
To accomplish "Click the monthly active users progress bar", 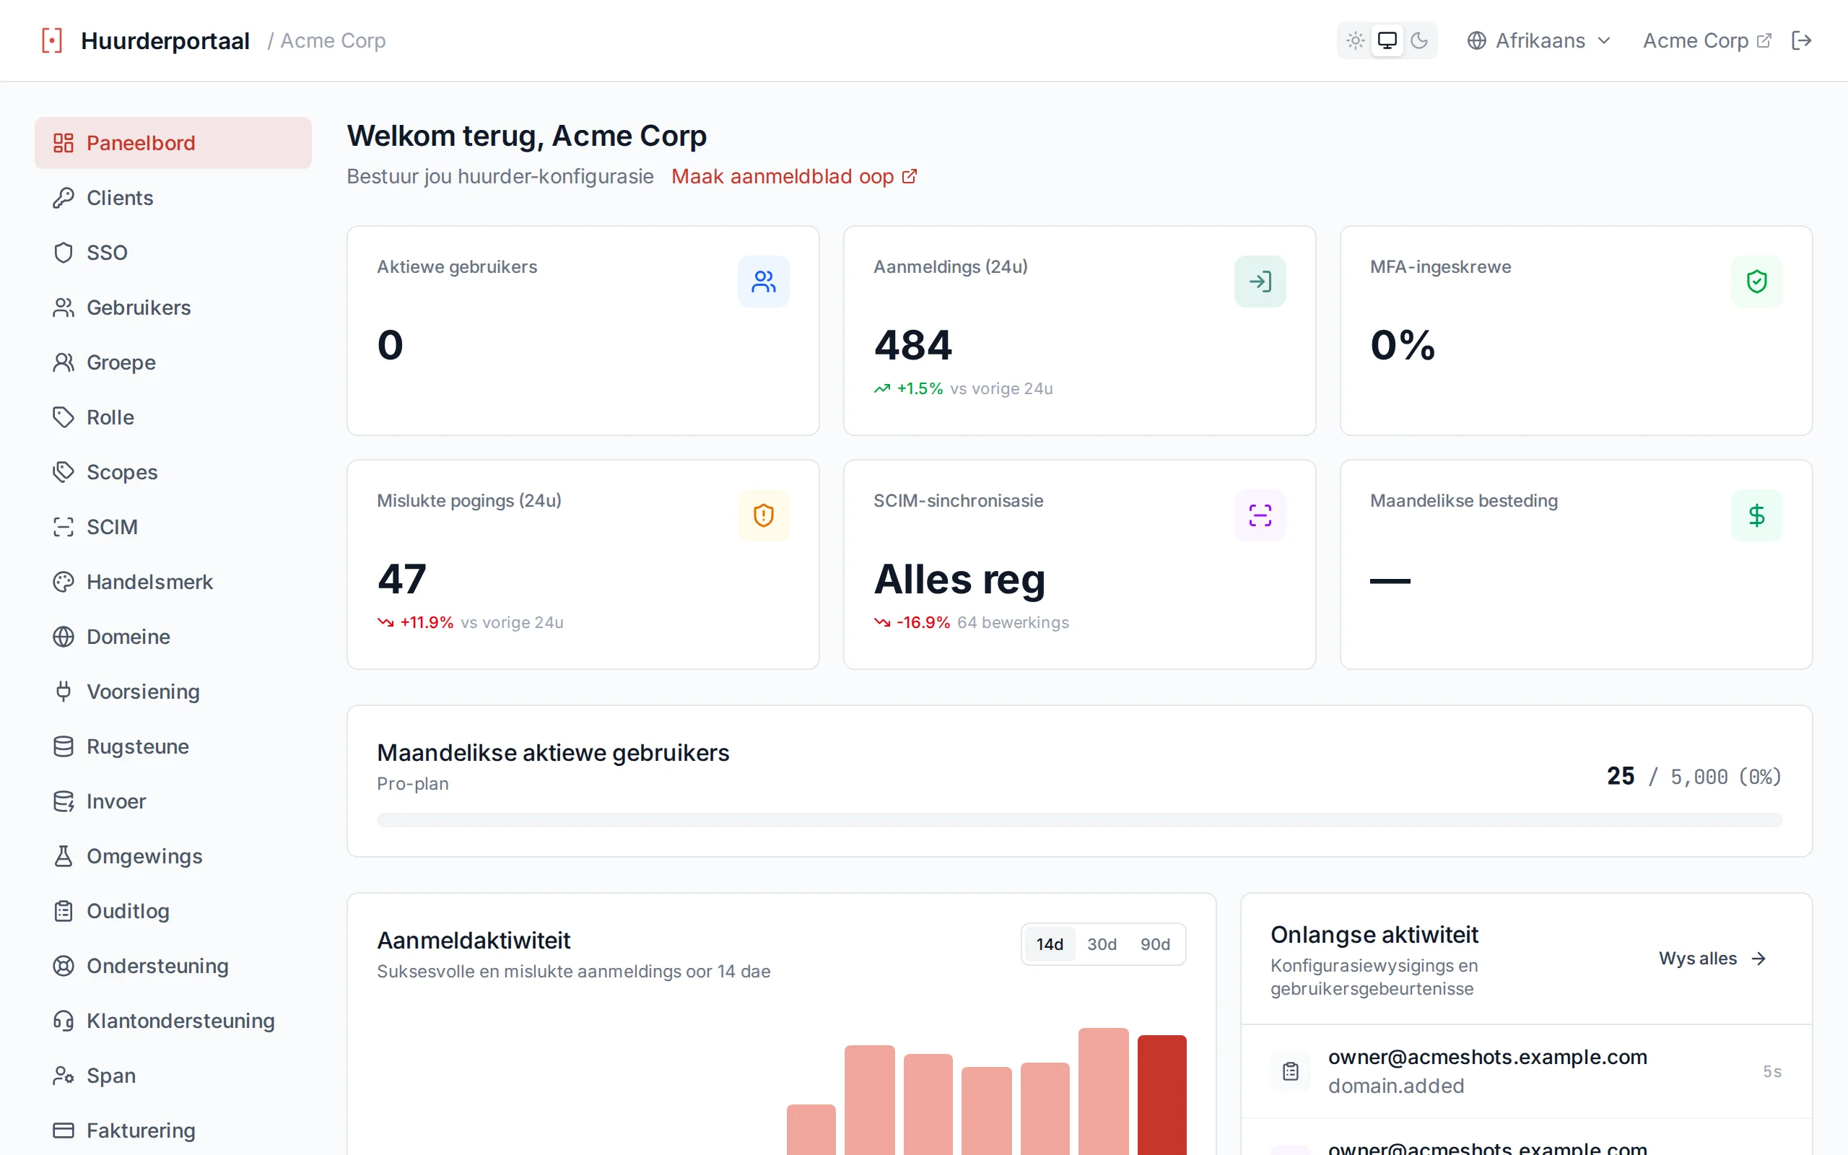I will (x=1079, y=821).
